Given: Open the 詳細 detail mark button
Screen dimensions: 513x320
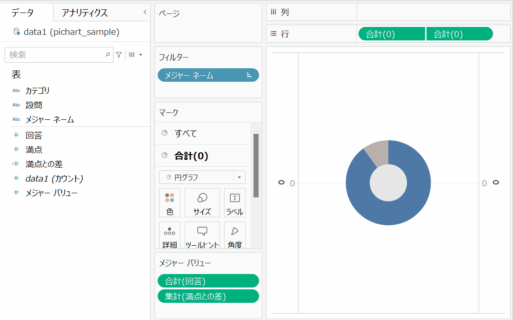Looking at the screenshot, I should (x=169, y=235).
